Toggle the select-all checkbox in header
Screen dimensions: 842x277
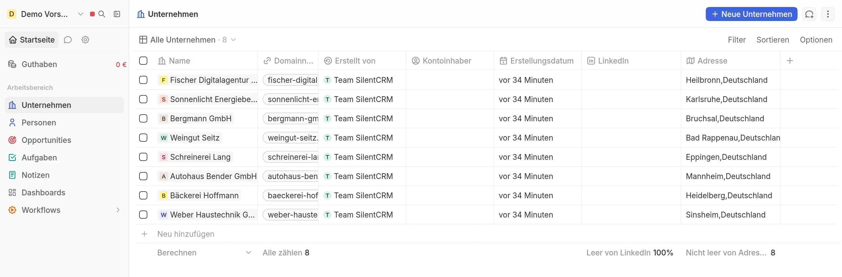[143, 61]
